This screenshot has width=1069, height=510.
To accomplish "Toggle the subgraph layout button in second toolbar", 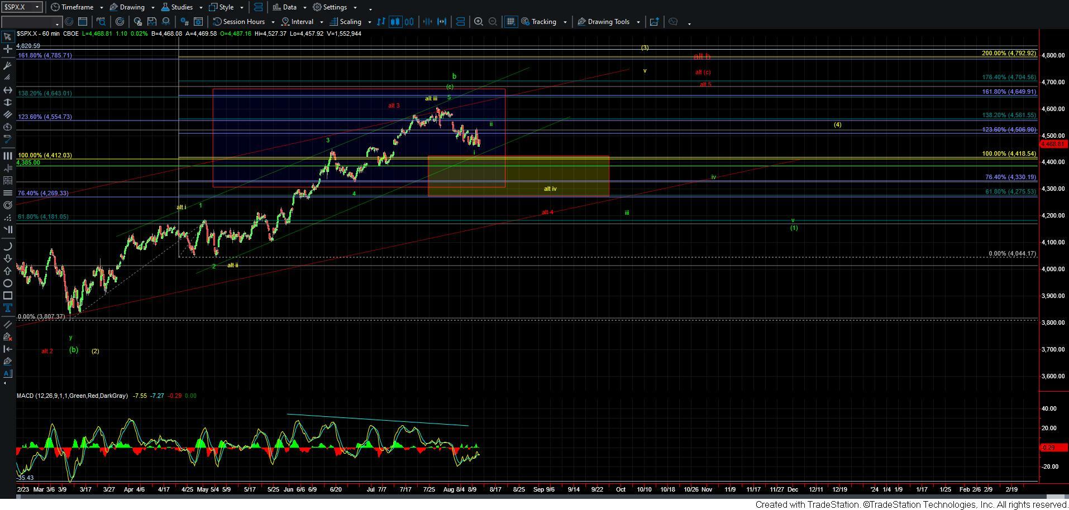I will coord(460,22).
